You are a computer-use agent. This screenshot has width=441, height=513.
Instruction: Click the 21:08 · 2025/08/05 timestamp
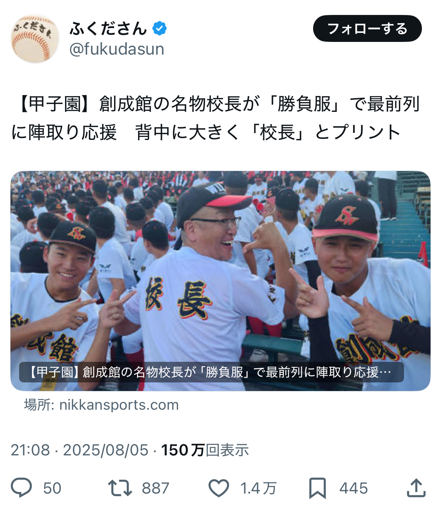pos(80,450)
